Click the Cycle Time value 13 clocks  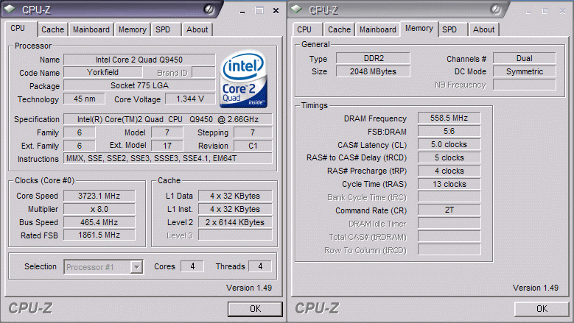click(449, 184)
